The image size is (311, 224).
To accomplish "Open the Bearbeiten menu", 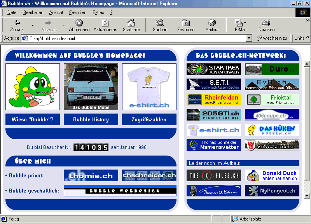I will coord(33,12).
